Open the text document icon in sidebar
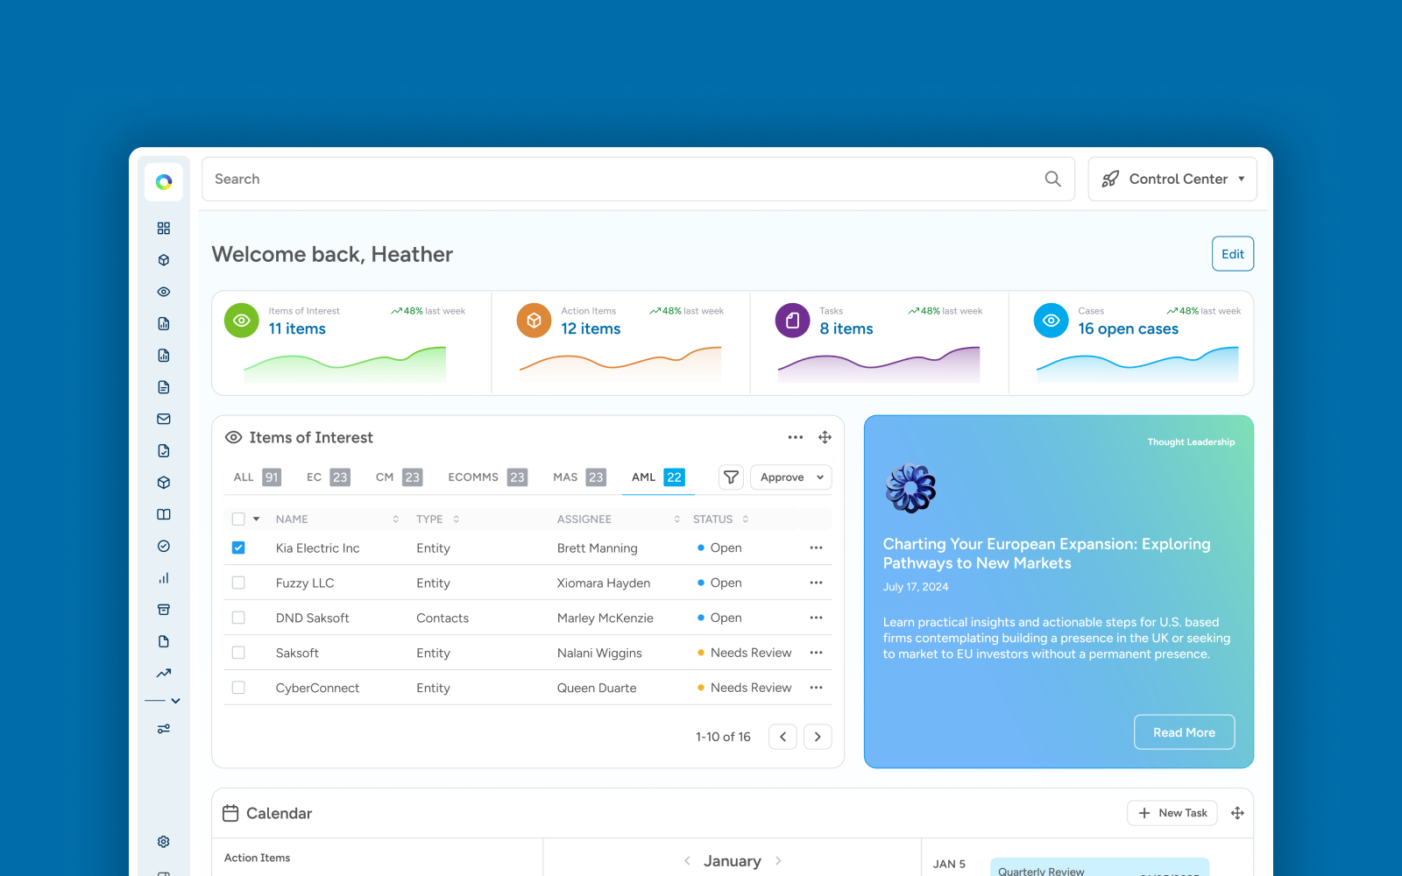 point(164,387)
